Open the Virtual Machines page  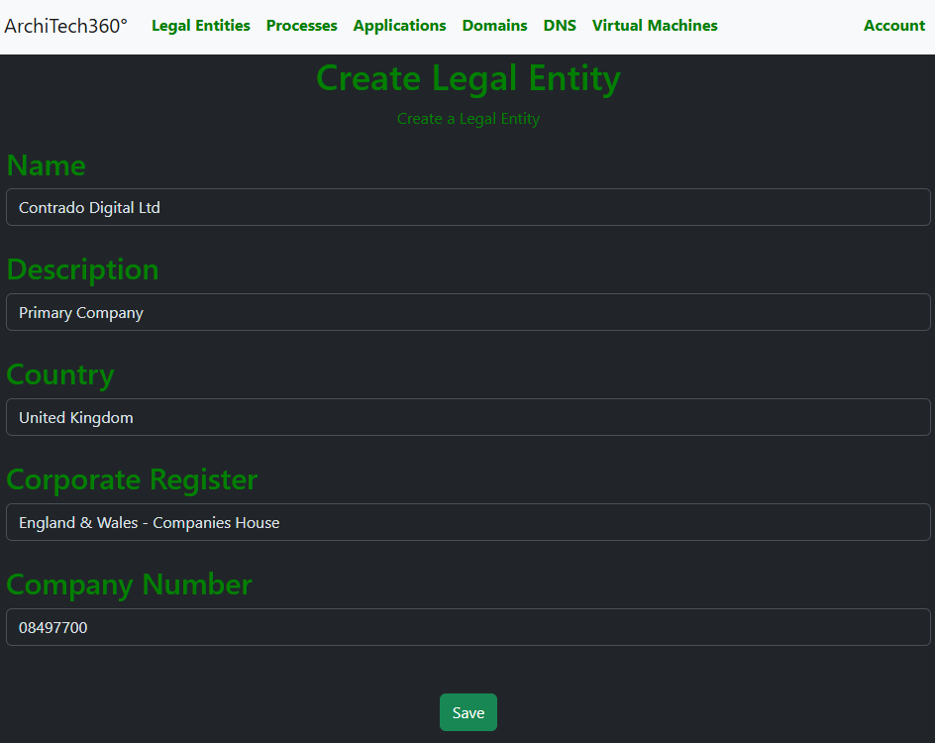[x=655, y=26]
